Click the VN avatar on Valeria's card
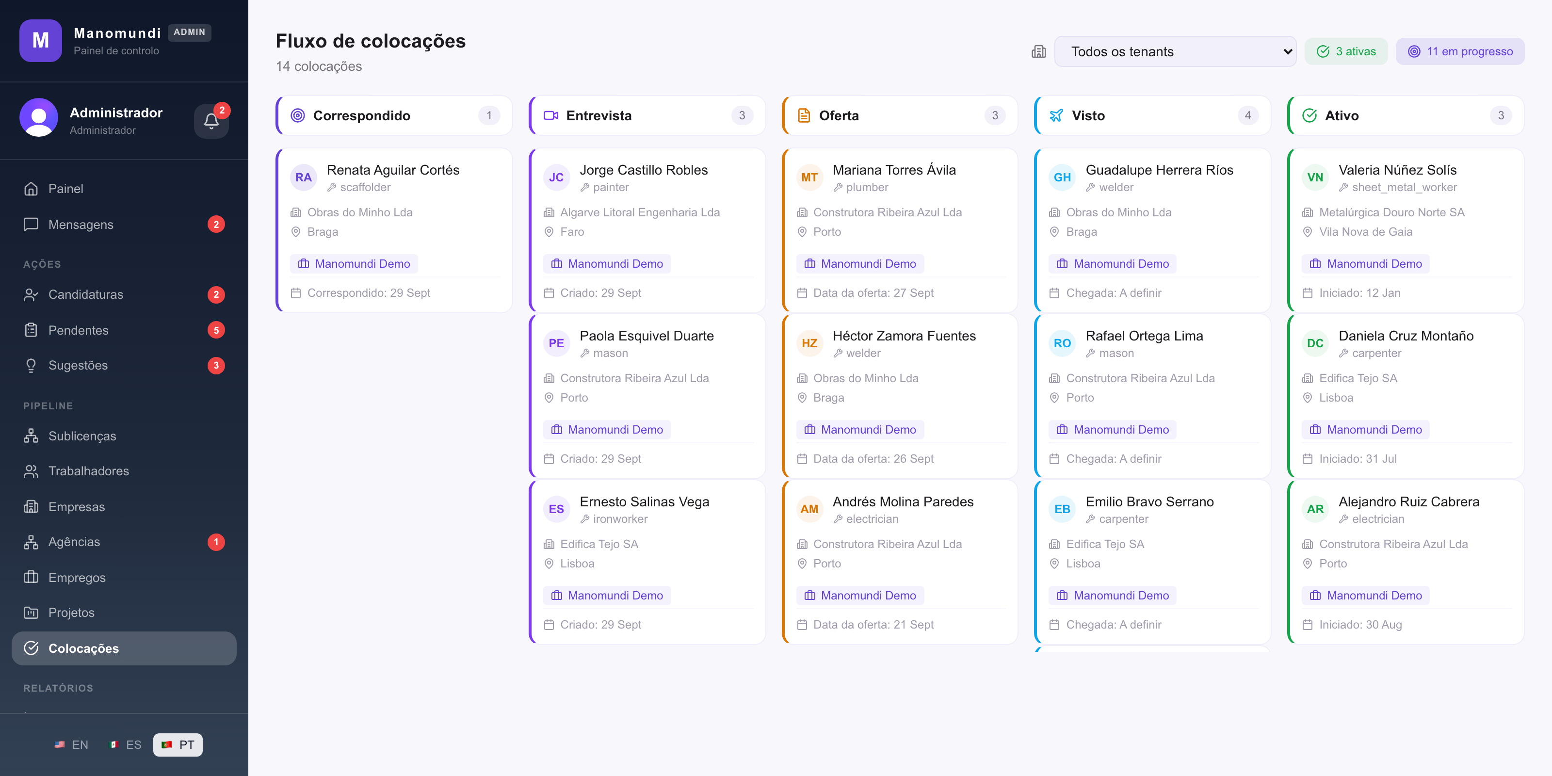Viewport: 1552px width, 776px height. click(1315, 178)
